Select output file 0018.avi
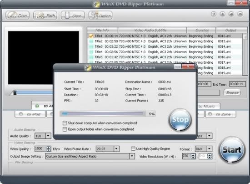 (224, 68)
